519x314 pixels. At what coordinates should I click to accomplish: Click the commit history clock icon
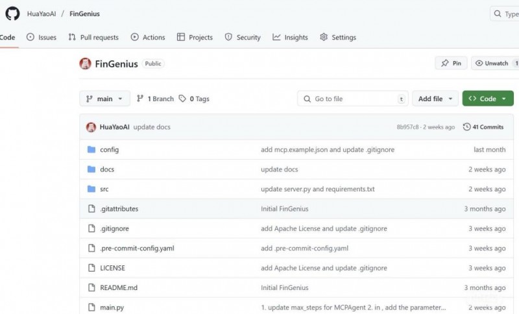coord(466,127)
